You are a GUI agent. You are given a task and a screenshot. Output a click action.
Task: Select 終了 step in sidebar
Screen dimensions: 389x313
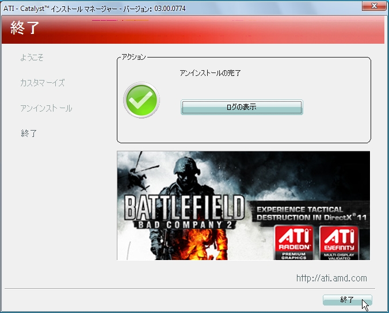(29, 133)
